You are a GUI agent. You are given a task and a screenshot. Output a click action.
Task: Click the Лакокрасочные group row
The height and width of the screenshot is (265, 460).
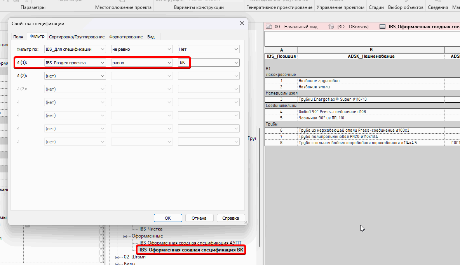[x=362, y=75]
